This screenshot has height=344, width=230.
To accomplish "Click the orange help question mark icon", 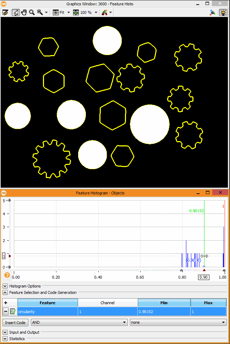I will [x=7, y=275].
